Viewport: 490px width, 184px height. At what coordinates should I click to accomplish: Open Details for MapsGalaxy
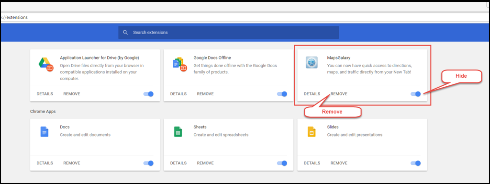click(312, 94)
